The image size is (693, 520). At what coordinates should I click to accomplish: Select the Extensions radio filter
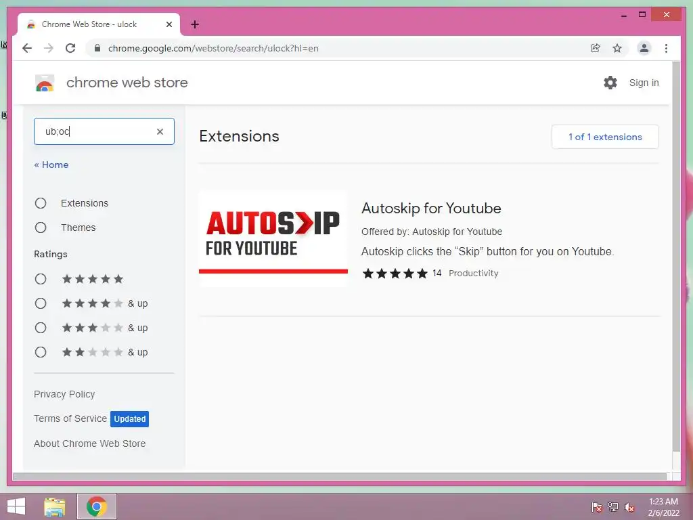pos(41,203)
